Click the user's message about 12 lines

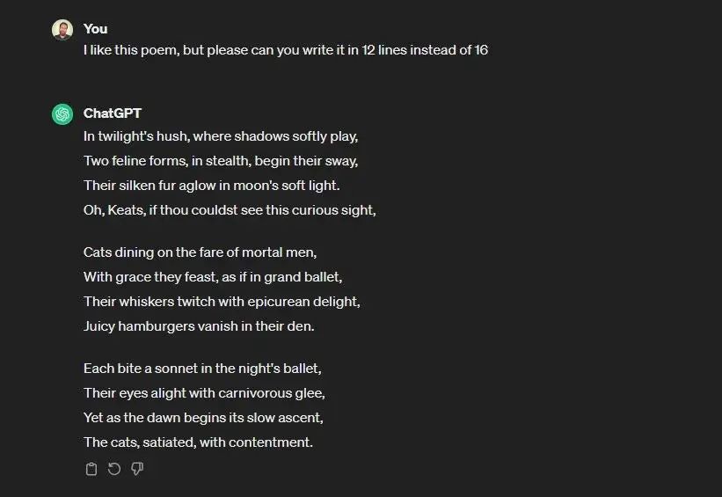[x=285, y=50]
